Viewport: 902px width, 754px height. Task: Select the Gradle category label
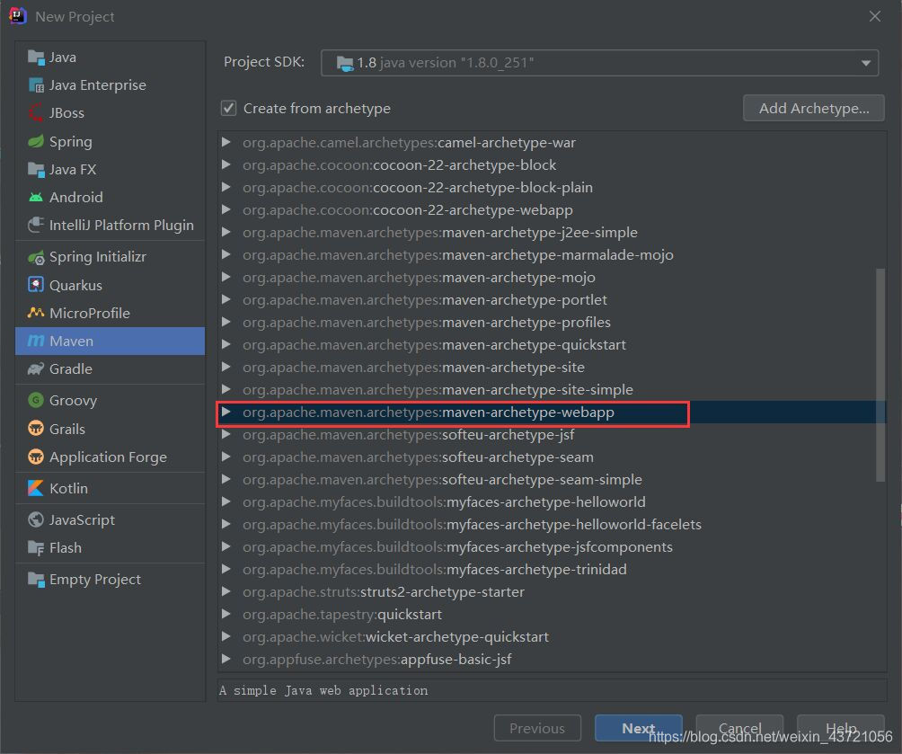[71, 369]
